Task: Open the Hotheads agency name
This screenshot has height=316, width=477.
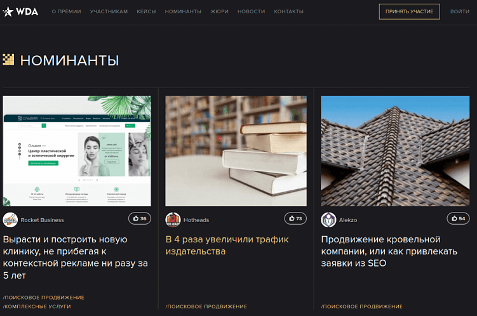Action: click(196, 220)
